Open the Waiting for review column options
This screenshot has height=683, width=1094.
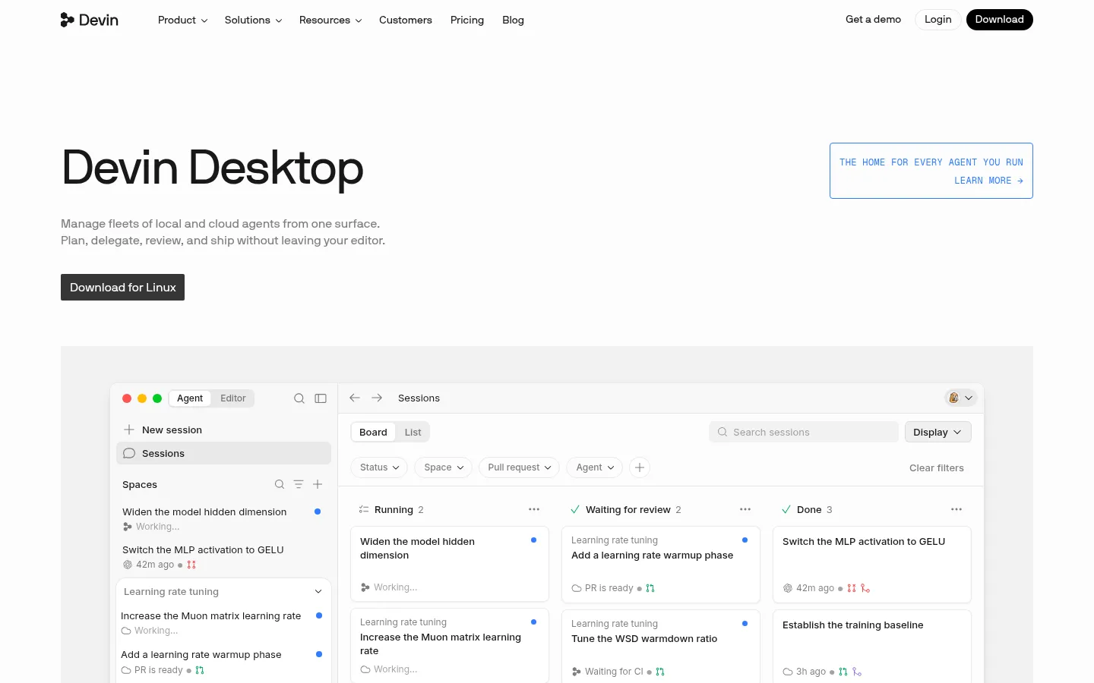point(745,509)
